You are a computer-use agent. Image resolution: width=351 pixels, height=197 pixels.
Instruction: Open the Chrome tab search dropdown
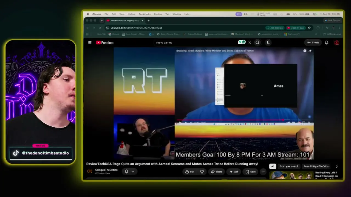pyautogui.click(x=102, y=21)
